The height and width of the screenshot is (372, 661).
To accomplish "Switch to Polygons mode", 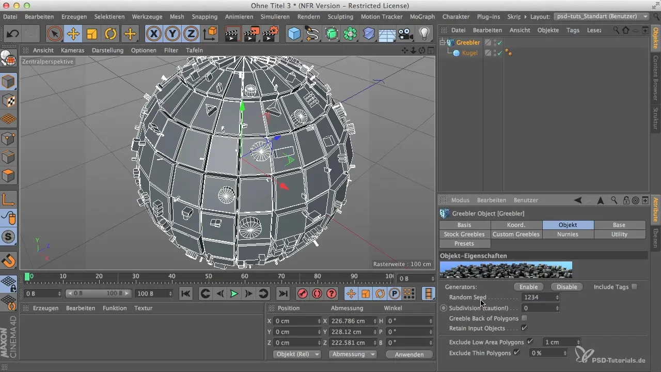I will tap(8, 175).
